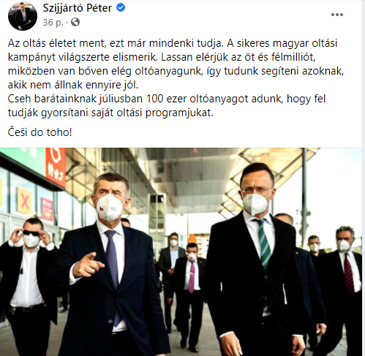The height and width of the screenshot is (356, 365).
Task: Click the line starting 'Cseh barátainknak júliusban'
Action: point(167,99)
